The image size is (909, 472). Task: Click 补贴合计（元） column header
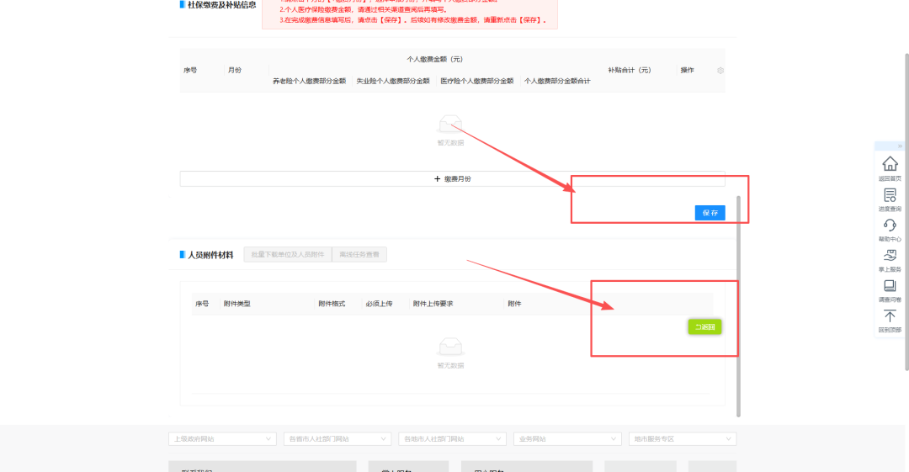tap(629, 70)
